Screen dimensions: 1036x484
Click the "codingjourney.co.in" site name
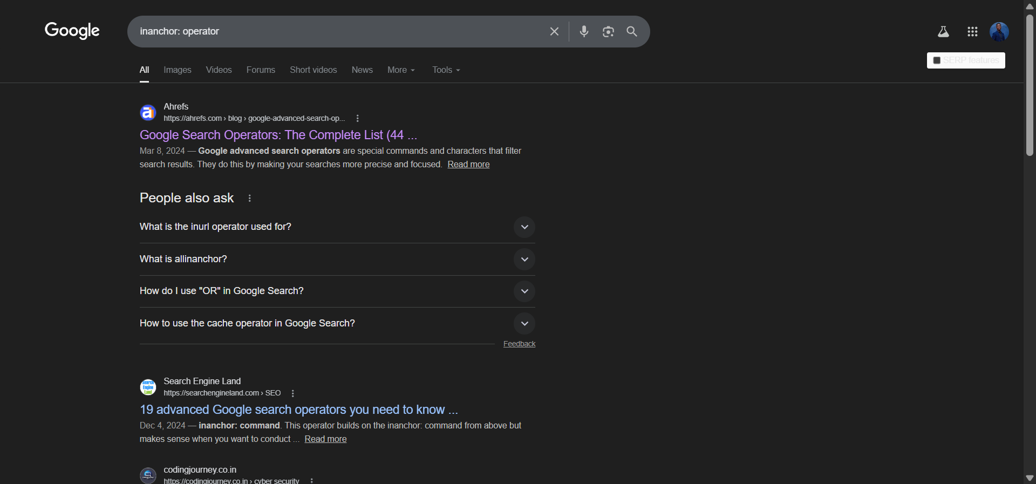pos(200,469)
